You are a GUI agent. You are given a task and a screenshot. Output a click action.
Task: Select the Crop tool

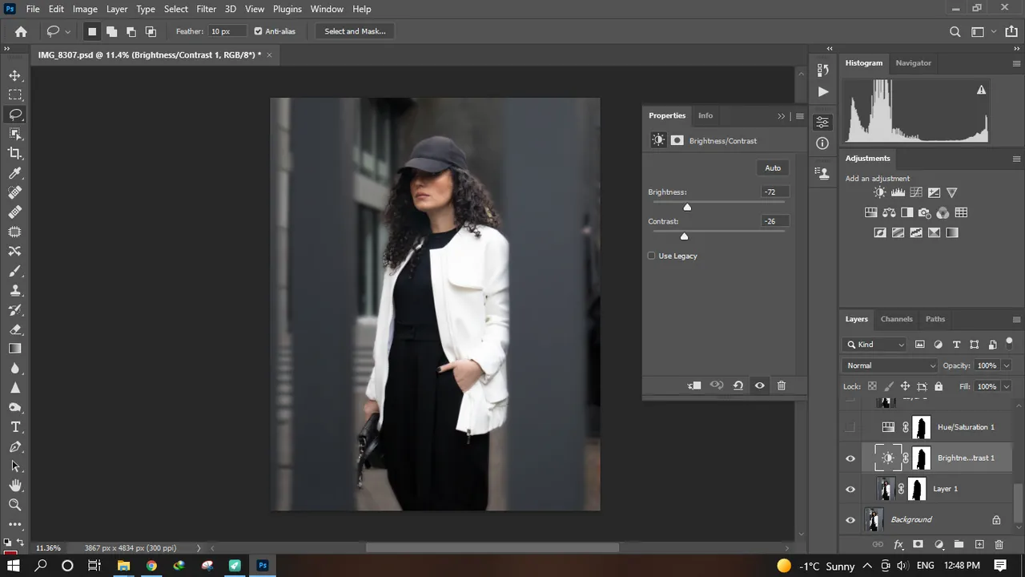pos(15,153)
